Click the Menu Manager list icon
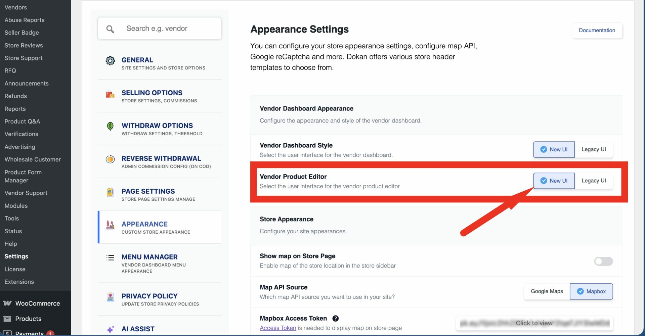This screenshot has height=336, width=645. pos(110,258)
